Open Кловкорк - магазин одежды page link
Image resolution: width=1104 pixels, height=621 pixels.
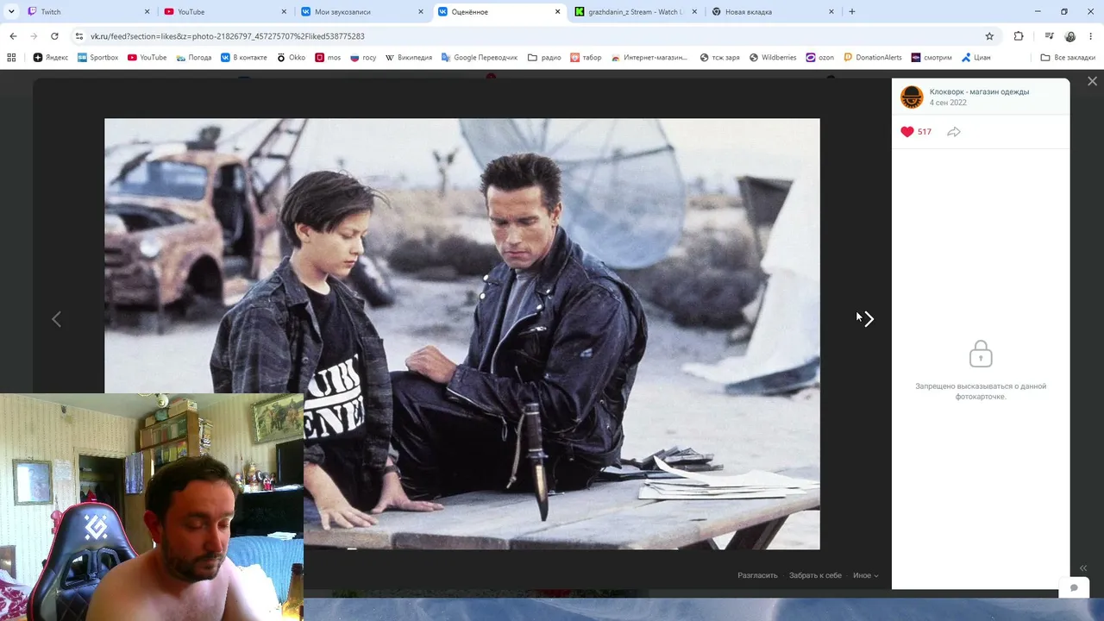(979, 91)
